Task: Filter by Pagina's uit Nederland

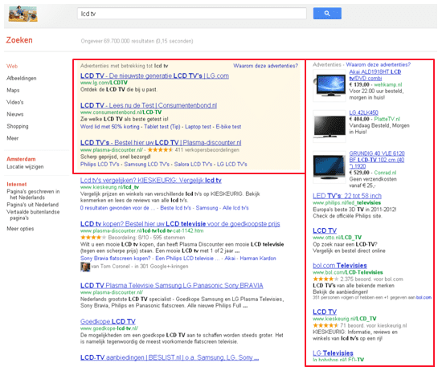Action: coord(33,205)
